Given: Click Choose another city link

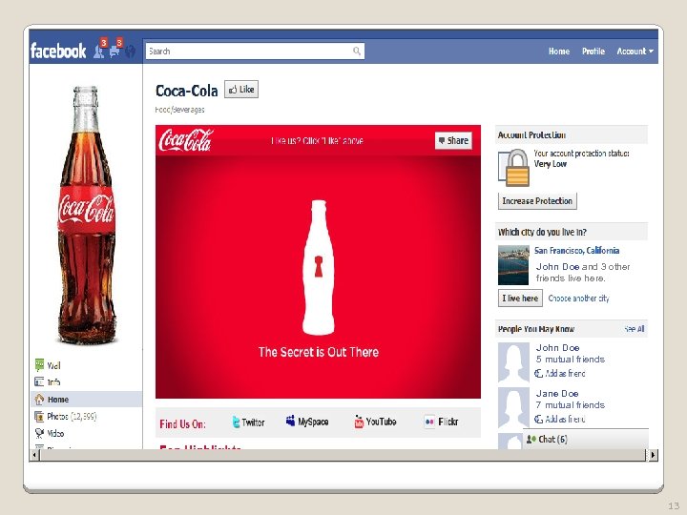Looking at the screenshot, I should pyautogui.click(x=579, y=299).
